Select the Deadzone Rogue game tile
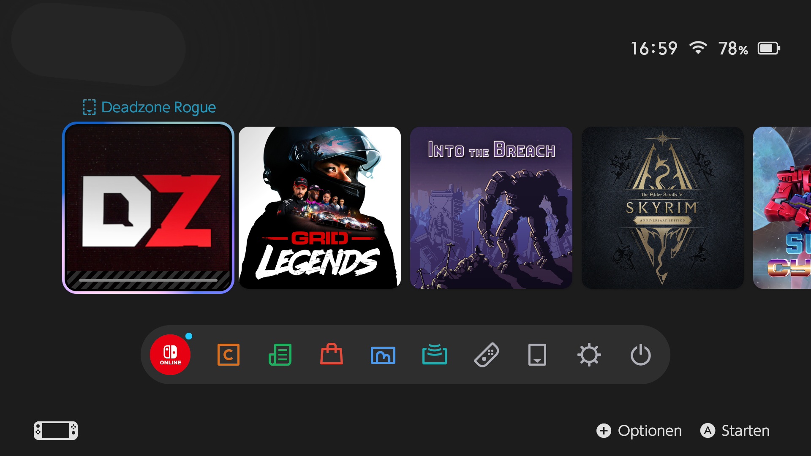811x456 pixels. 148,208
